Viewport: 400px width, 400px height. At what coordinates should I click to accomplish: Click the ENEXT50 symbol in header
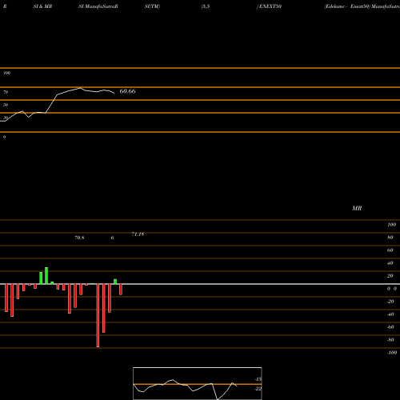270,6
